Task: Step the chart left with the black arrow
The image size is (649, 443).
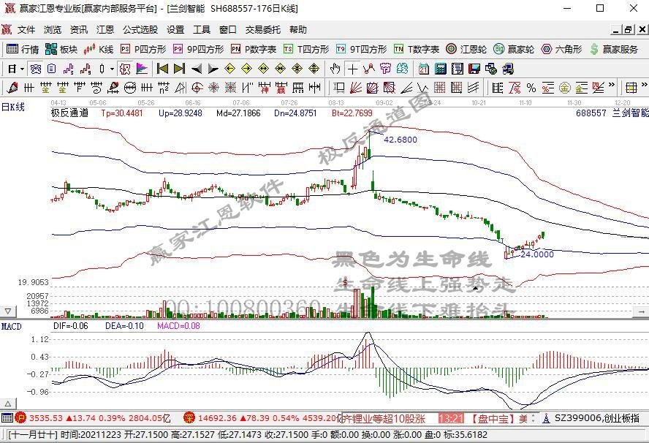Action: 196,69
